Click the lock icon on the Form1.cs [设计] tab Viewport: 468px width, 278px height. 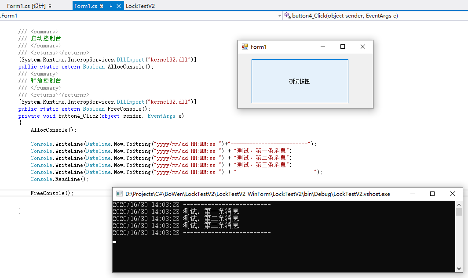pyautogui.click(x=50, y=6)
